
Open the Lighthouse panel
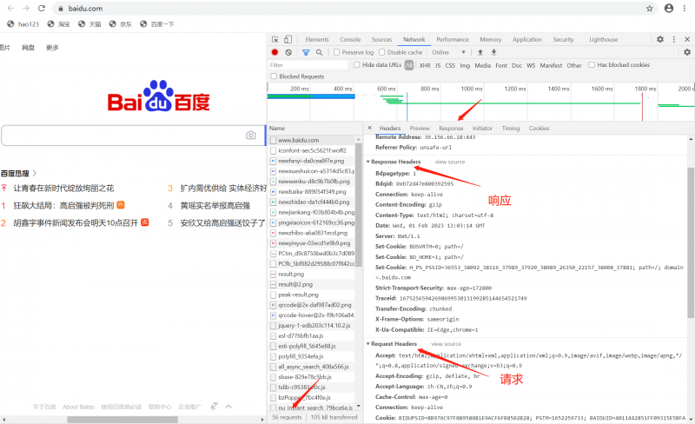click(x=603, y=39)
